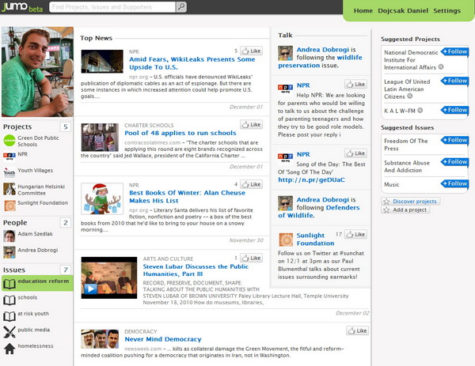This screenshot has width=475, height=366.
Task: Open Best Books Santa illustration thumbnail
Action: (102, 198)
